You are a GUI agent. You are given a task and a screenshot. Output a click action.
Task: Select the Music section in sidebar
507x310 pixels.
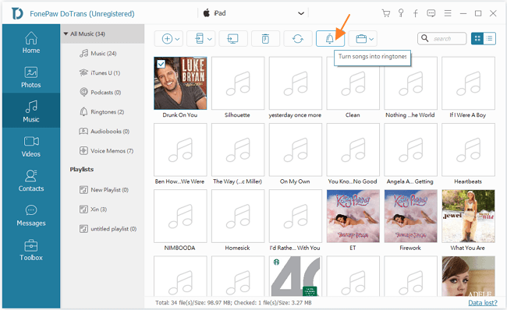coord(31,111)
